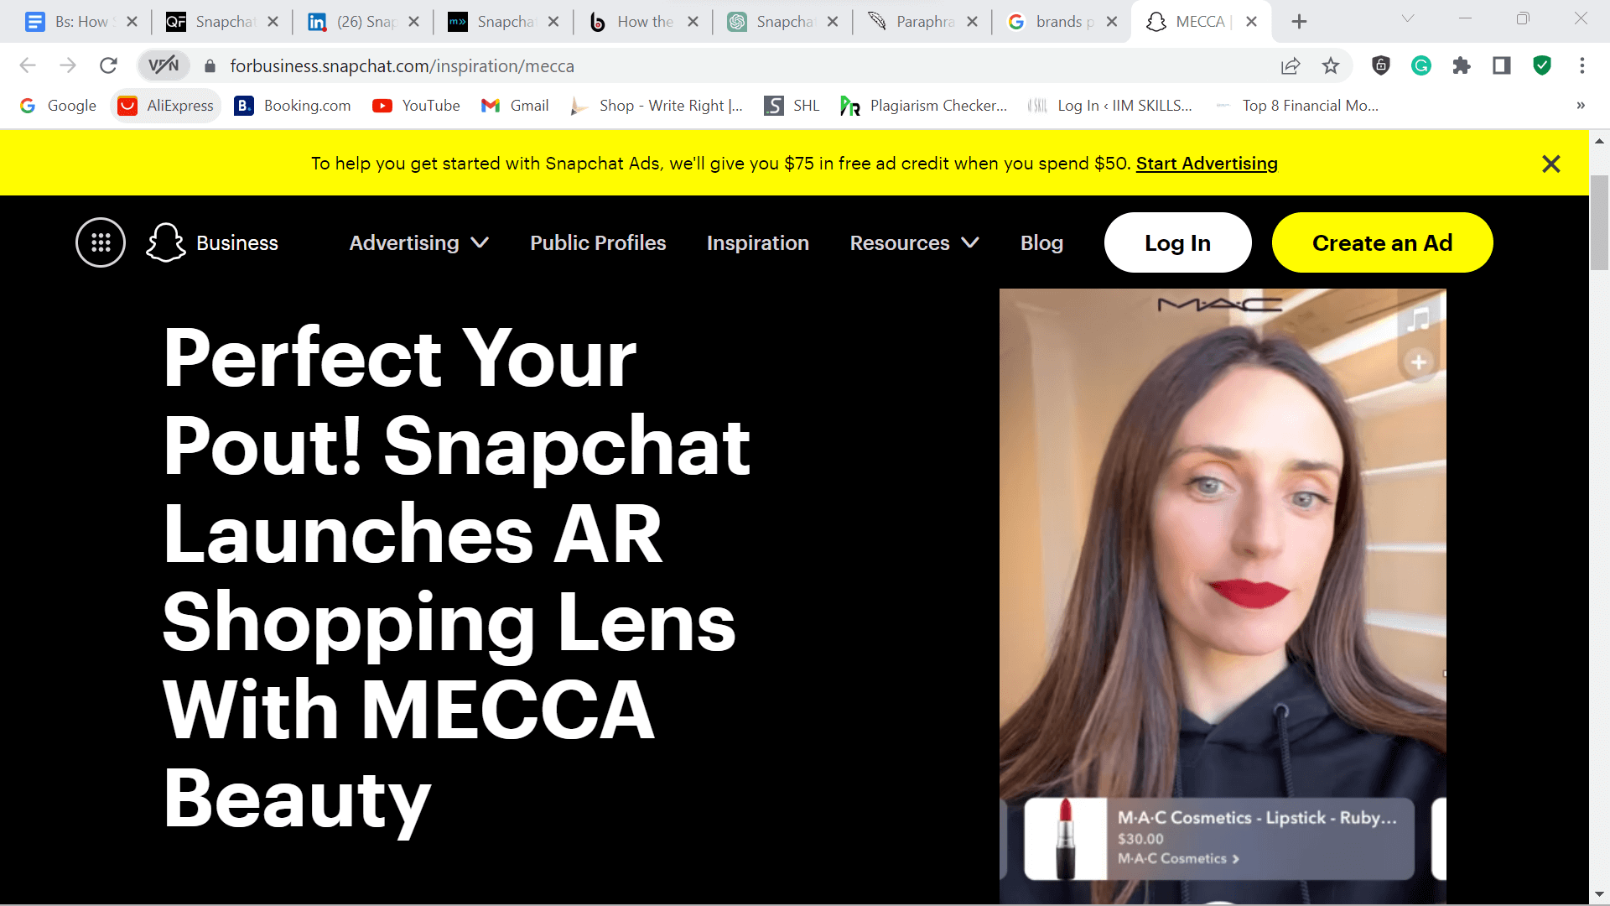Expand the Resources dropdown menu
1610x906 pixels.
point(914,242)
